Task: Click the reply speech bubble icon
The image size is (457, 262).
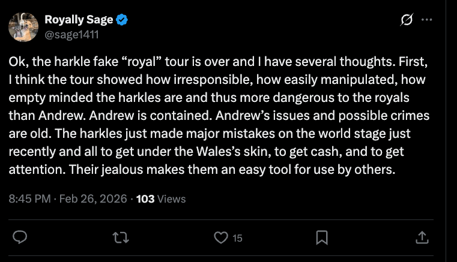Action: point(20,237)
